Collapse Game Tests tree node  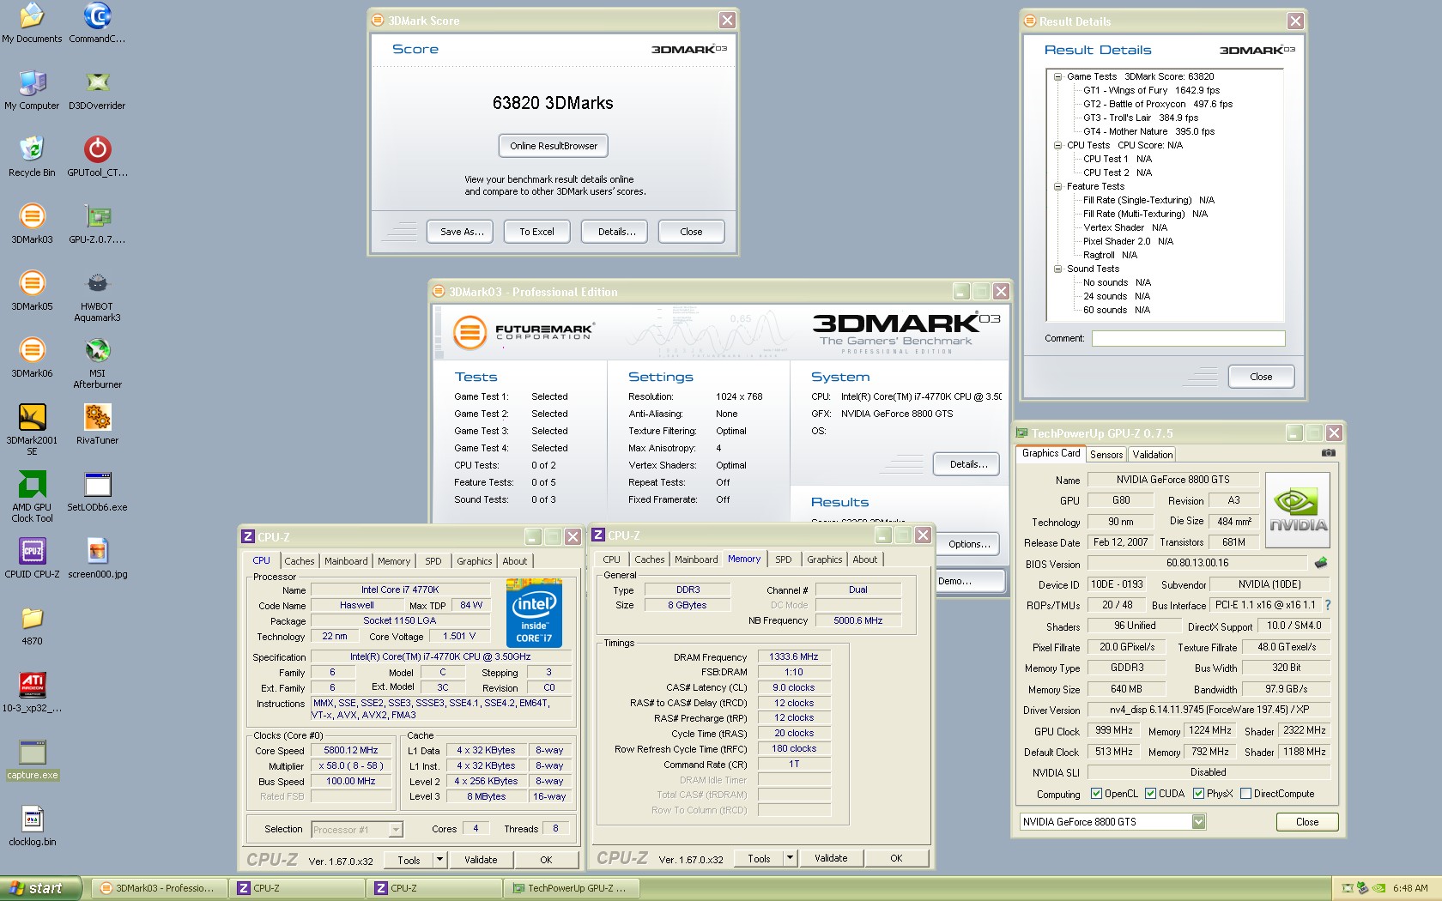point(1058,76)
